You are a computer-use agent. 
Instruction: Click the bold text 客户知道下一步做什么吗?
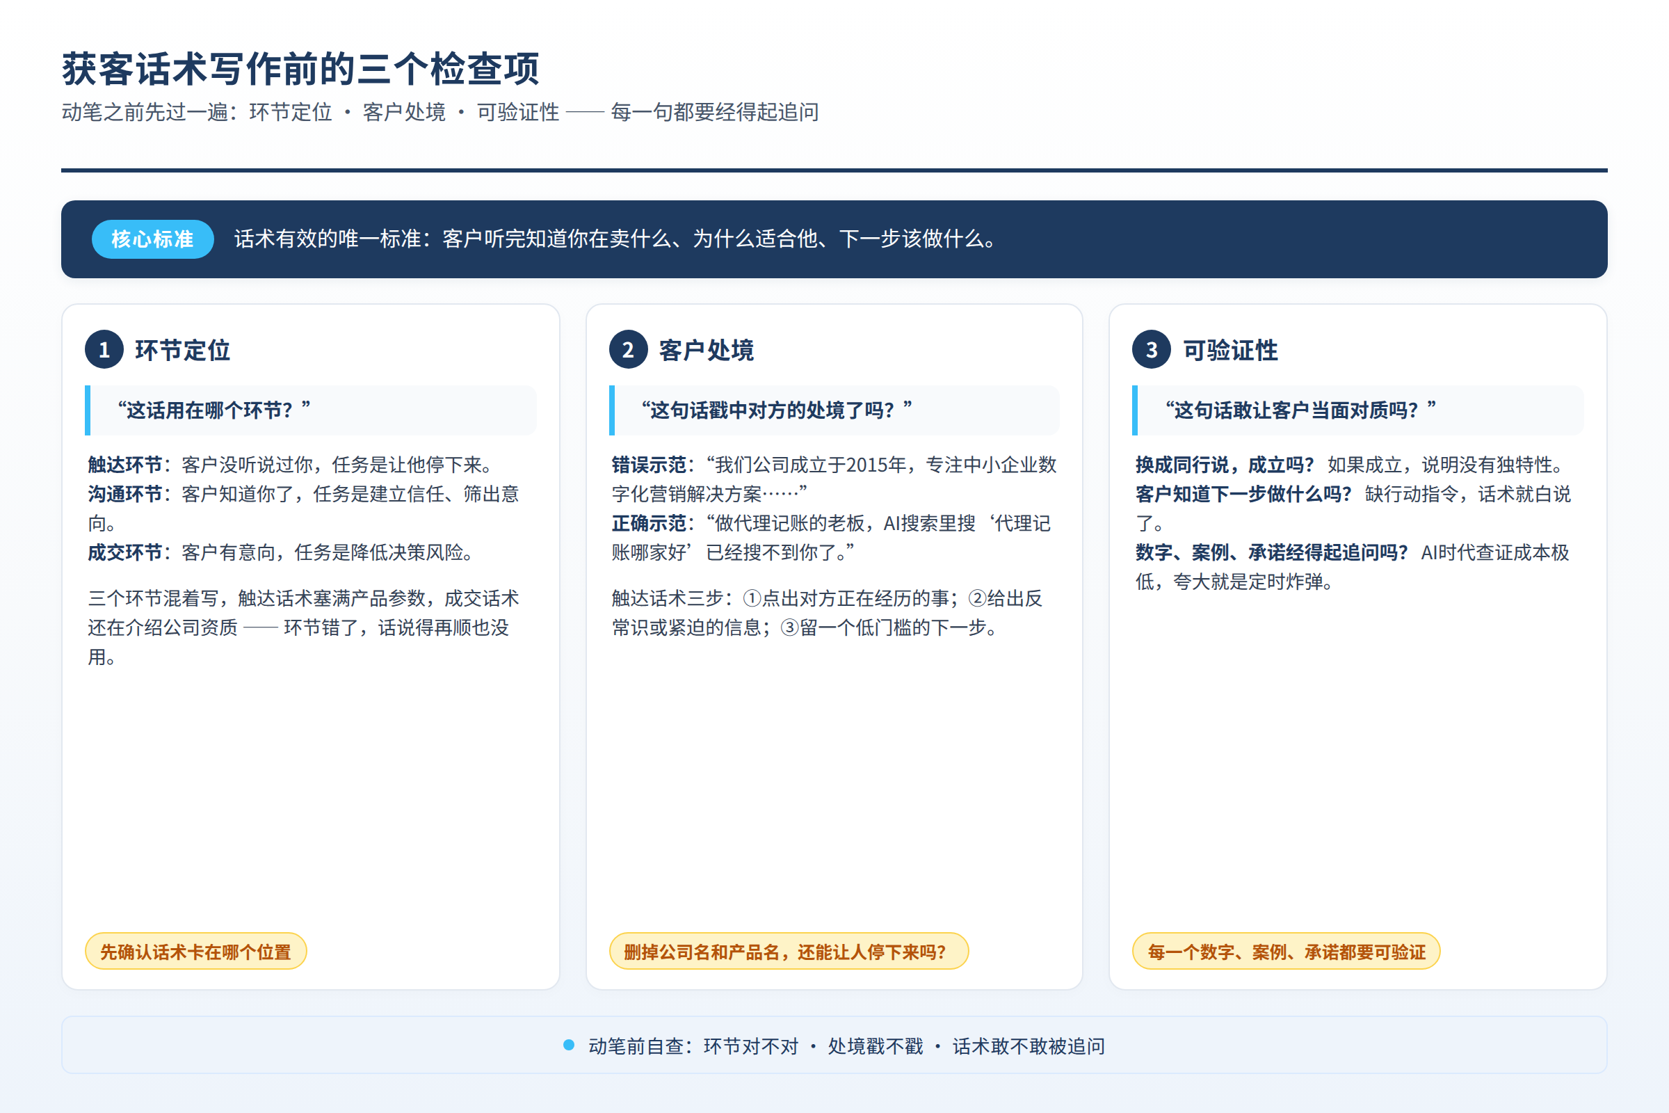1243,494
